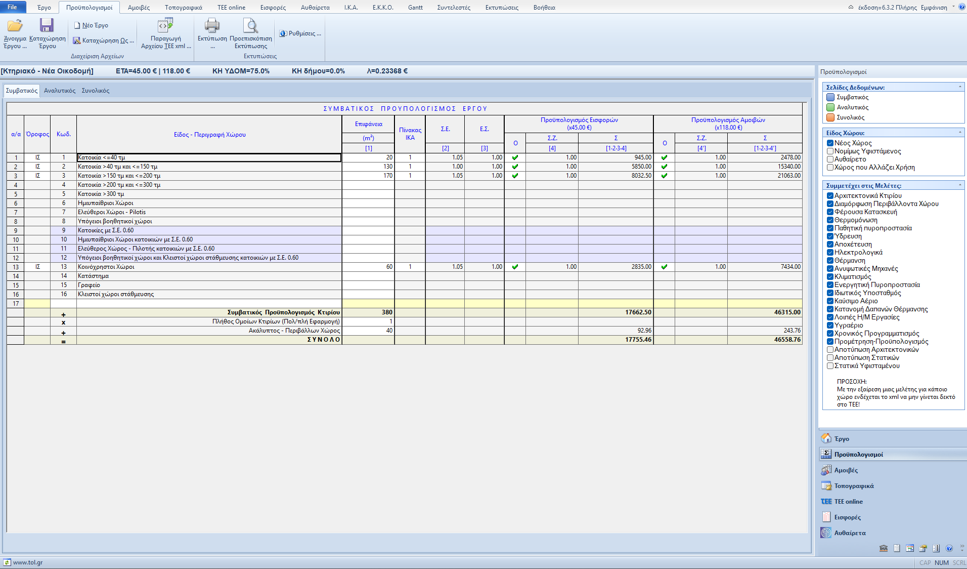Viewport: 967px width, 569px height.
Task: Uncheck the Νέος Χώρος checkbox
Action: click(830, 143)
